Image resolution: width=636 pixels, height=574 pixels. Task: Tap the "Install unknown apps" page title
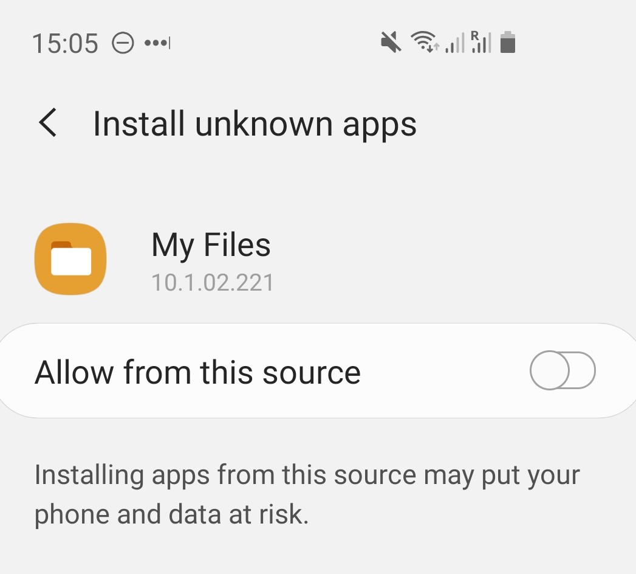(255, 124)
